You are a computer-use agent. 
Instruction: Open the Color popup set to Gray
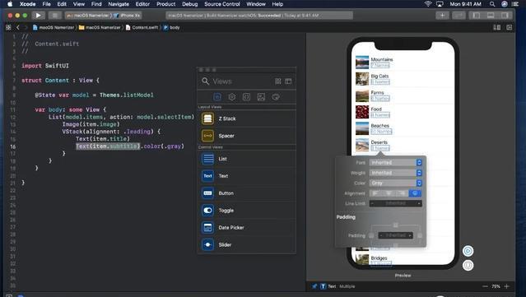click(395, 183)
